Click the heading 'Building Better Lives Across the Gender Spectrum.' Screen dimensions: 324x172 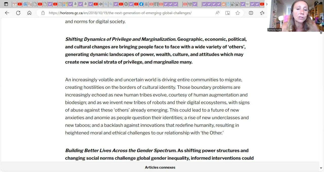point(121,150)
